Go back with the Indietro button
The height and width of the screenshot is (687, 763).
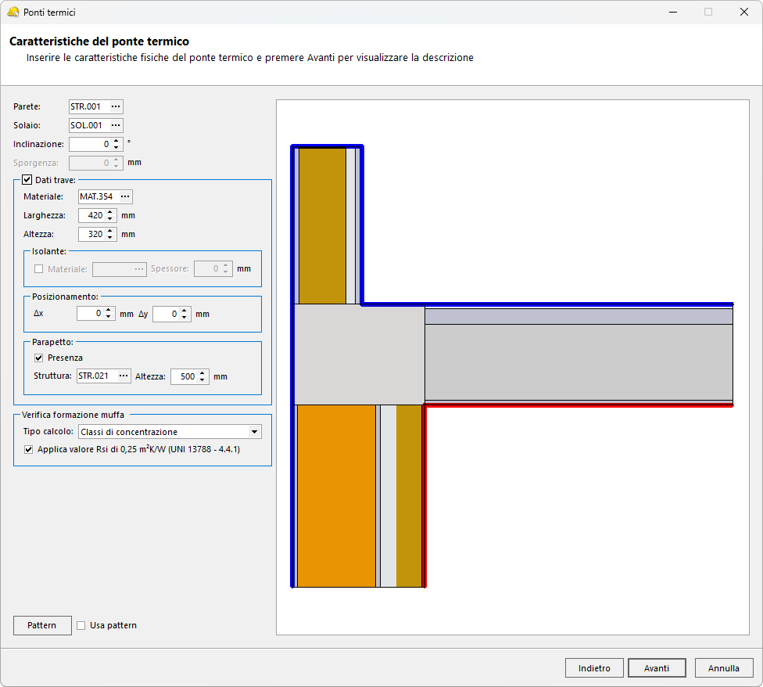tap(594, 668)
